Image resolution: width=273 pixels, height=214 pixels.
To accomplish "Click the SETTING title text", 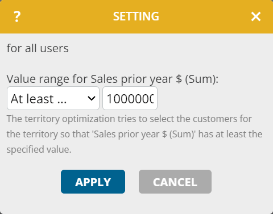I will [136, 16].
